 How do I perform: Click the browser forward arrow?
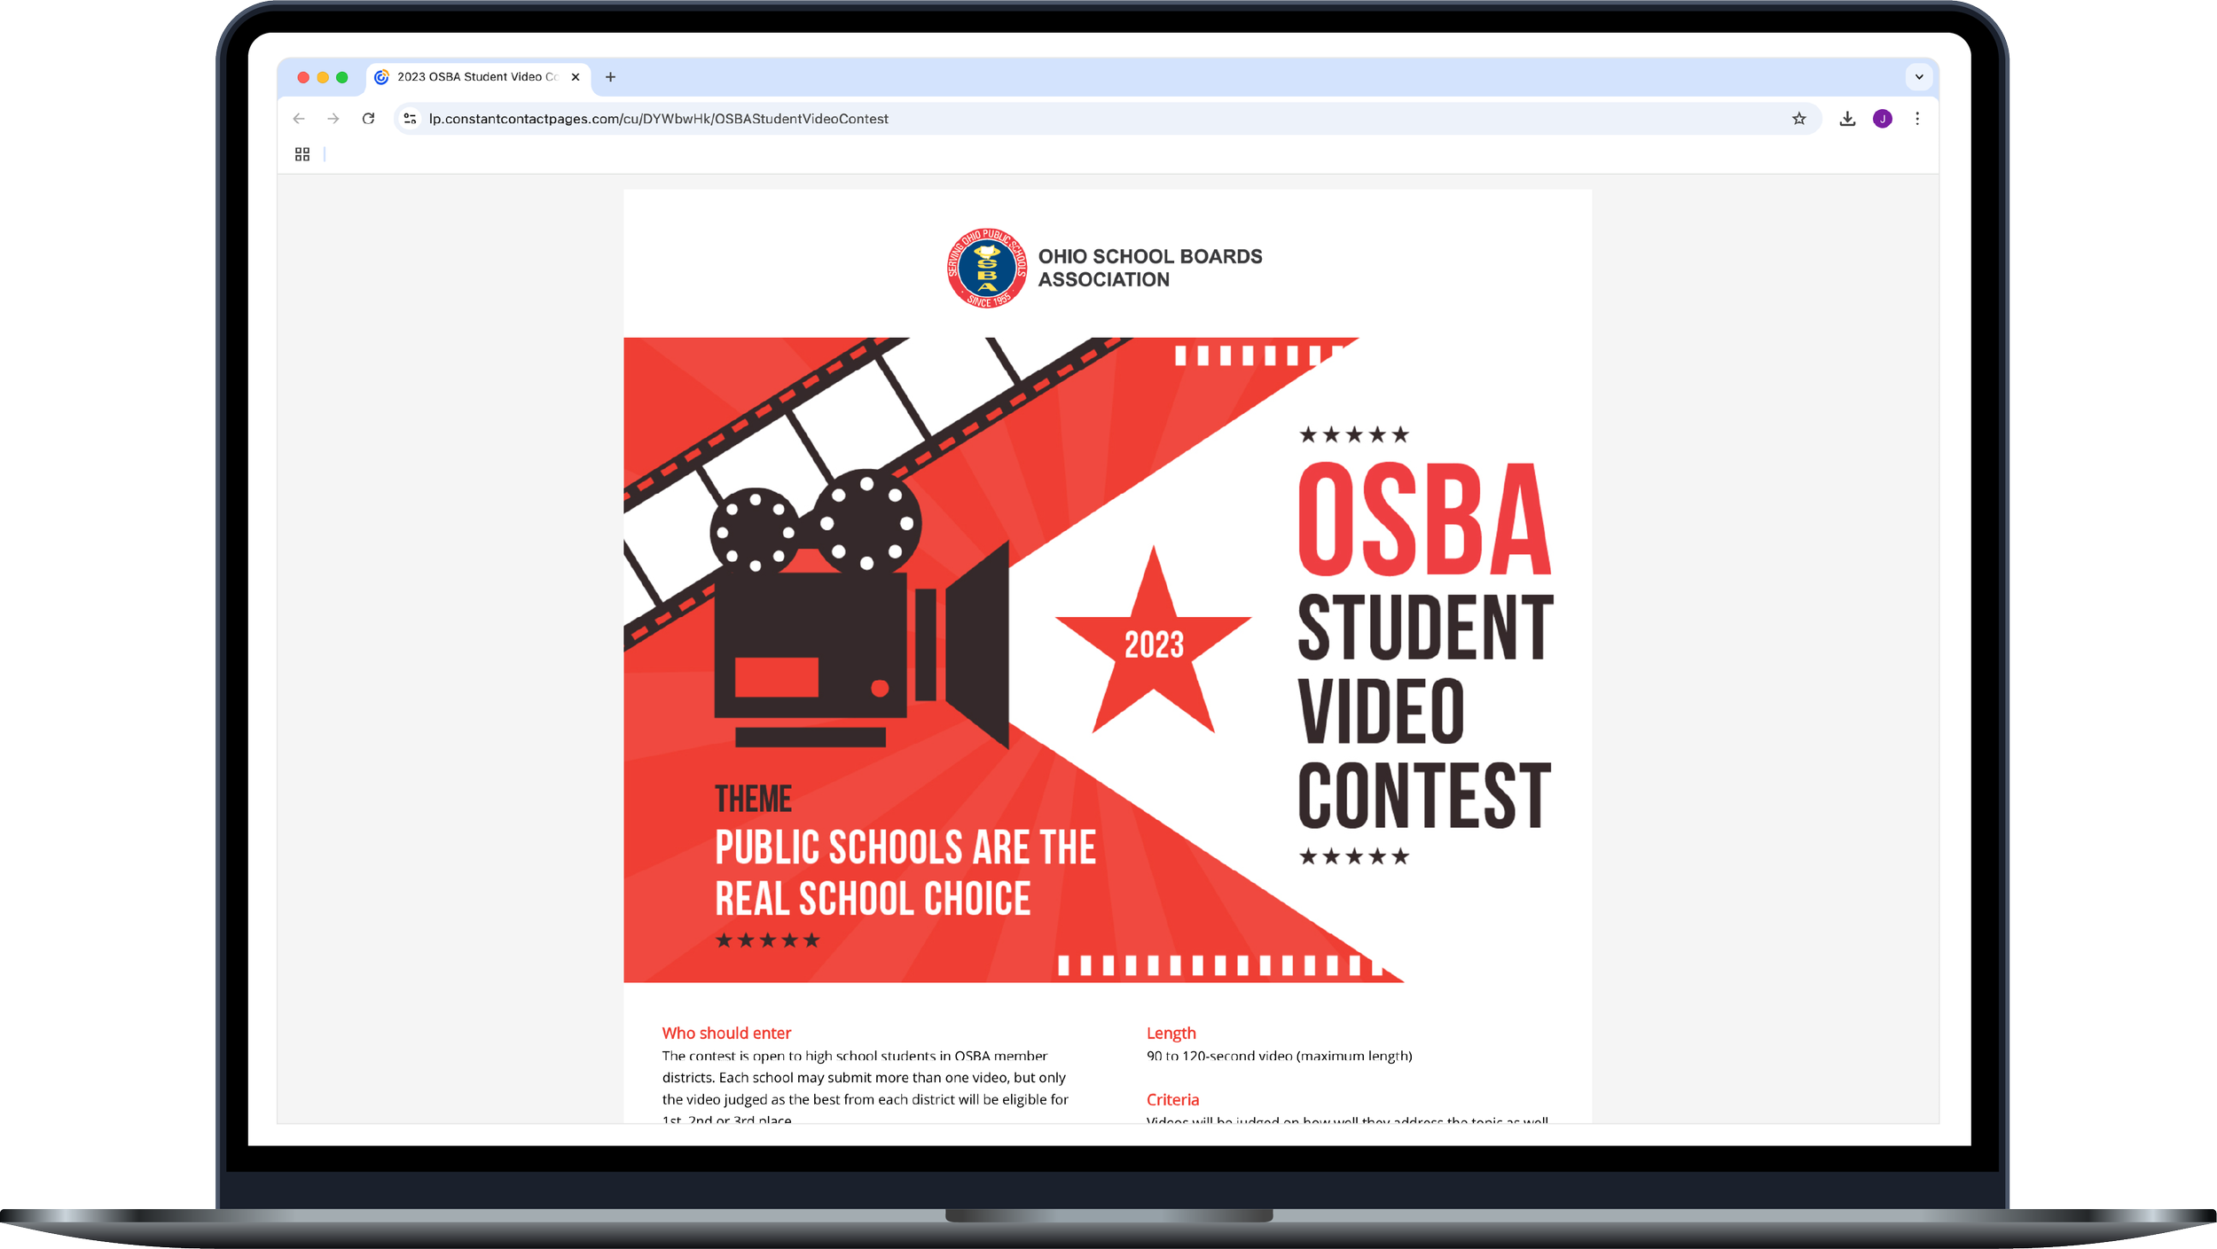(333, 119)
